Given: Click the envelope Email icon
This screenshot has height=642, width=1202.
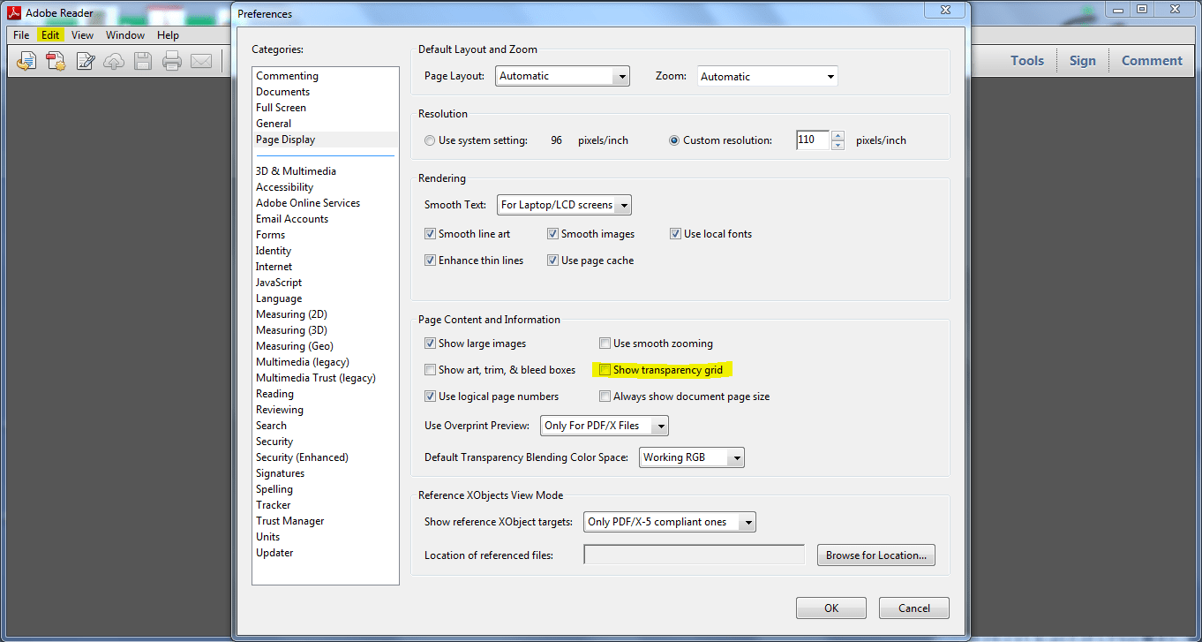Looking at the screenshot, I should [201, 61].
